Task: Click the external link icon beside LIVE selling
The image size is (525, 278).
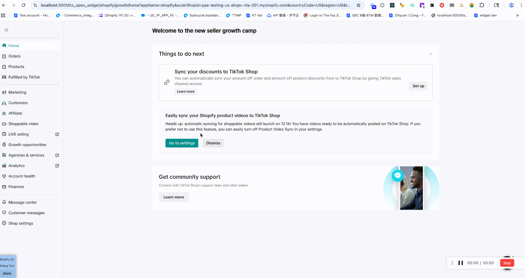Action: coord(57,134)
